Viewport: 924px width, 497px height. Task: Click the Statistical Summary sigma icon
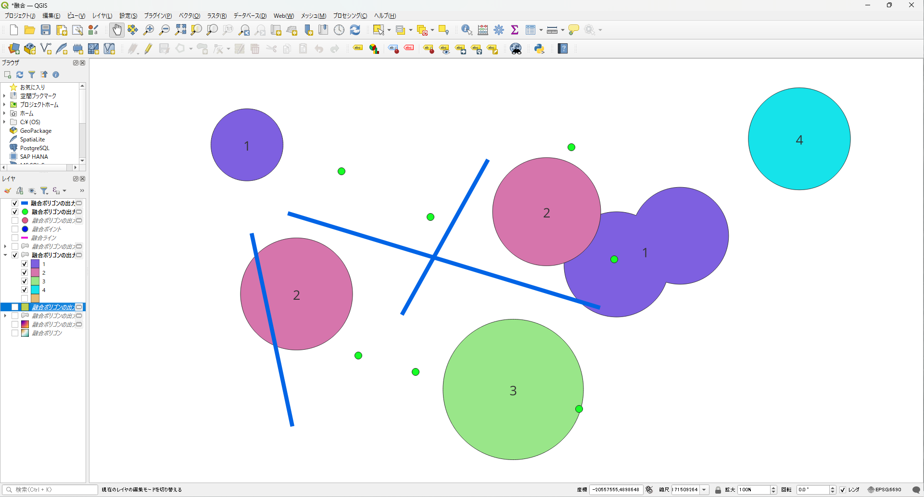[515, 30]
